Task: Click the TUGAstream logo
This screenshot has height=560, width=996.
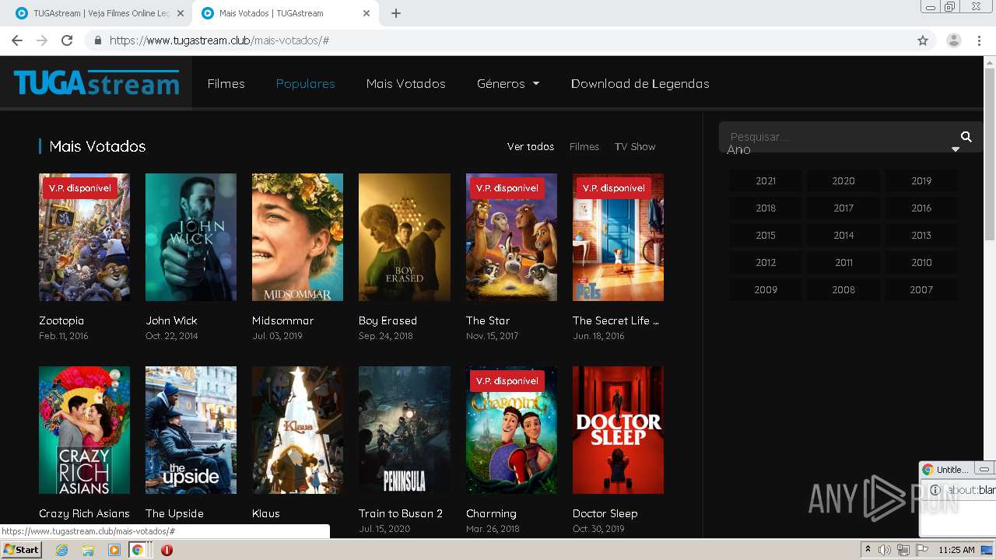Action: point(96,82)
